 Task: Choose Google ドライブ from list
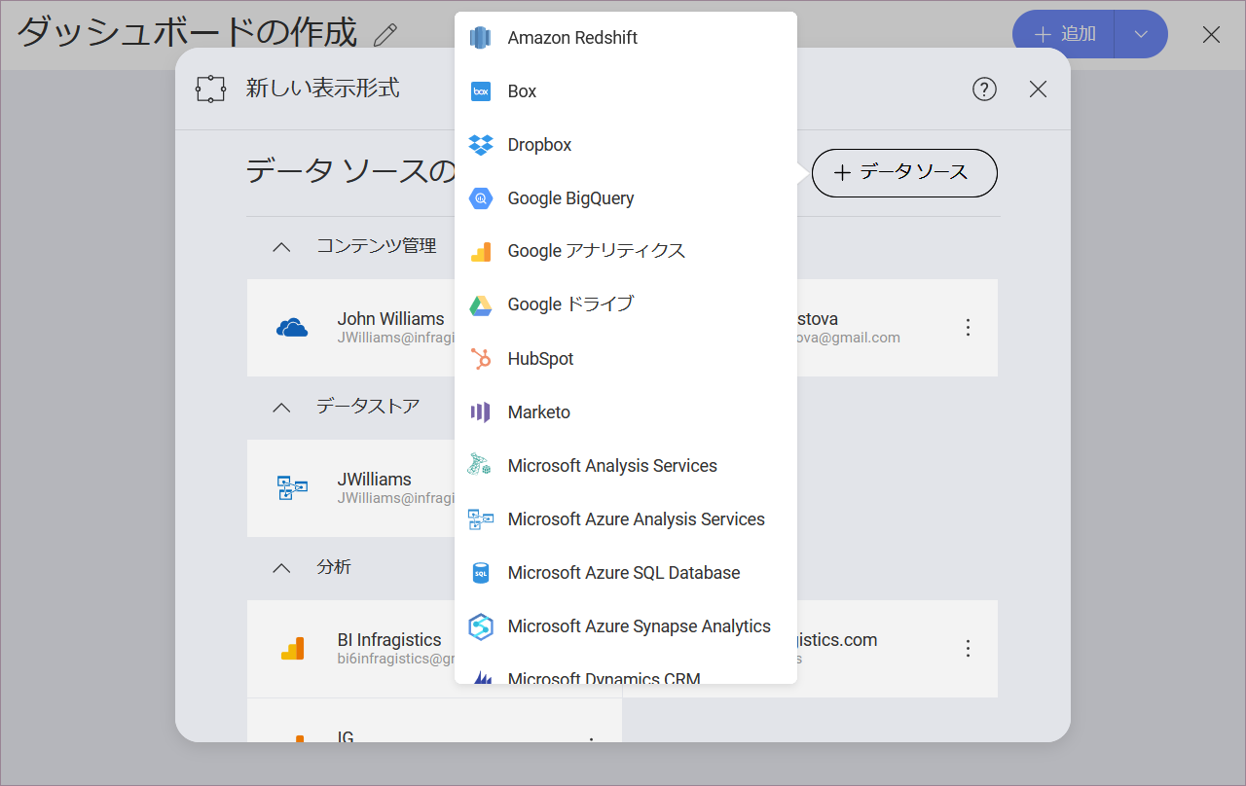coord(626,305)
